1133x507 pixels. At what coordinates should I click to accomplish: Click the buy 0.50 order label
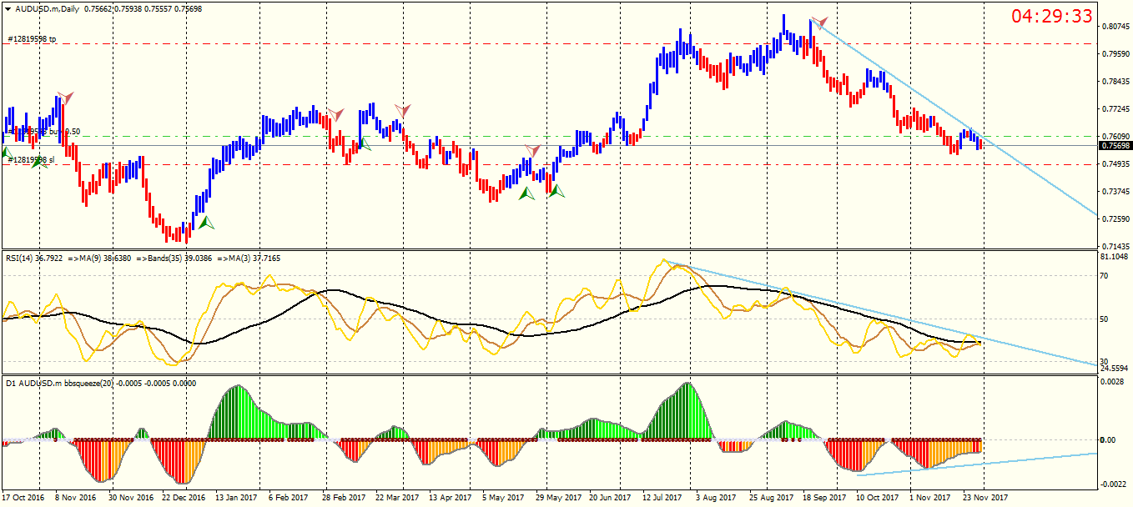click(x=65, y=132)
